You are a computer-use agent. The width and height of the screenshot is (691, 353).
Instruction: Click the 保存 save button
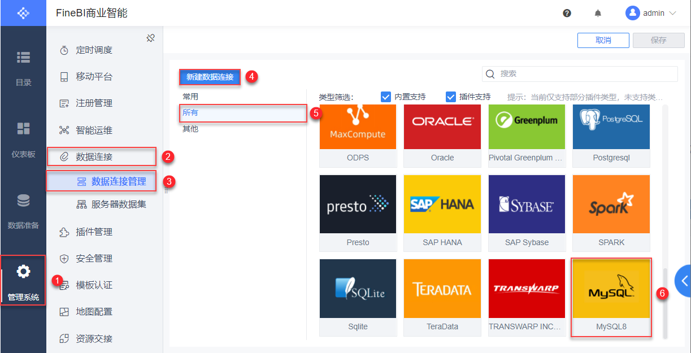(x=658, y=40)
